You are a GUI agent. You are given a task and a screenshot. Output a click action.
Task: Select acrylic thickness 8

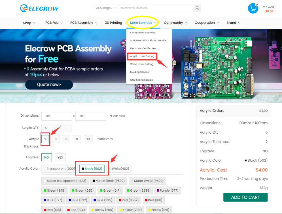pos(77,139)
